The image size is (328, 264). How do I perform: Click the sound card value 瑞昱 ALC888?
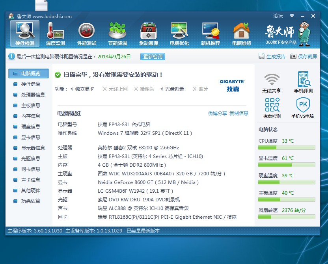[x=143, y=208]
